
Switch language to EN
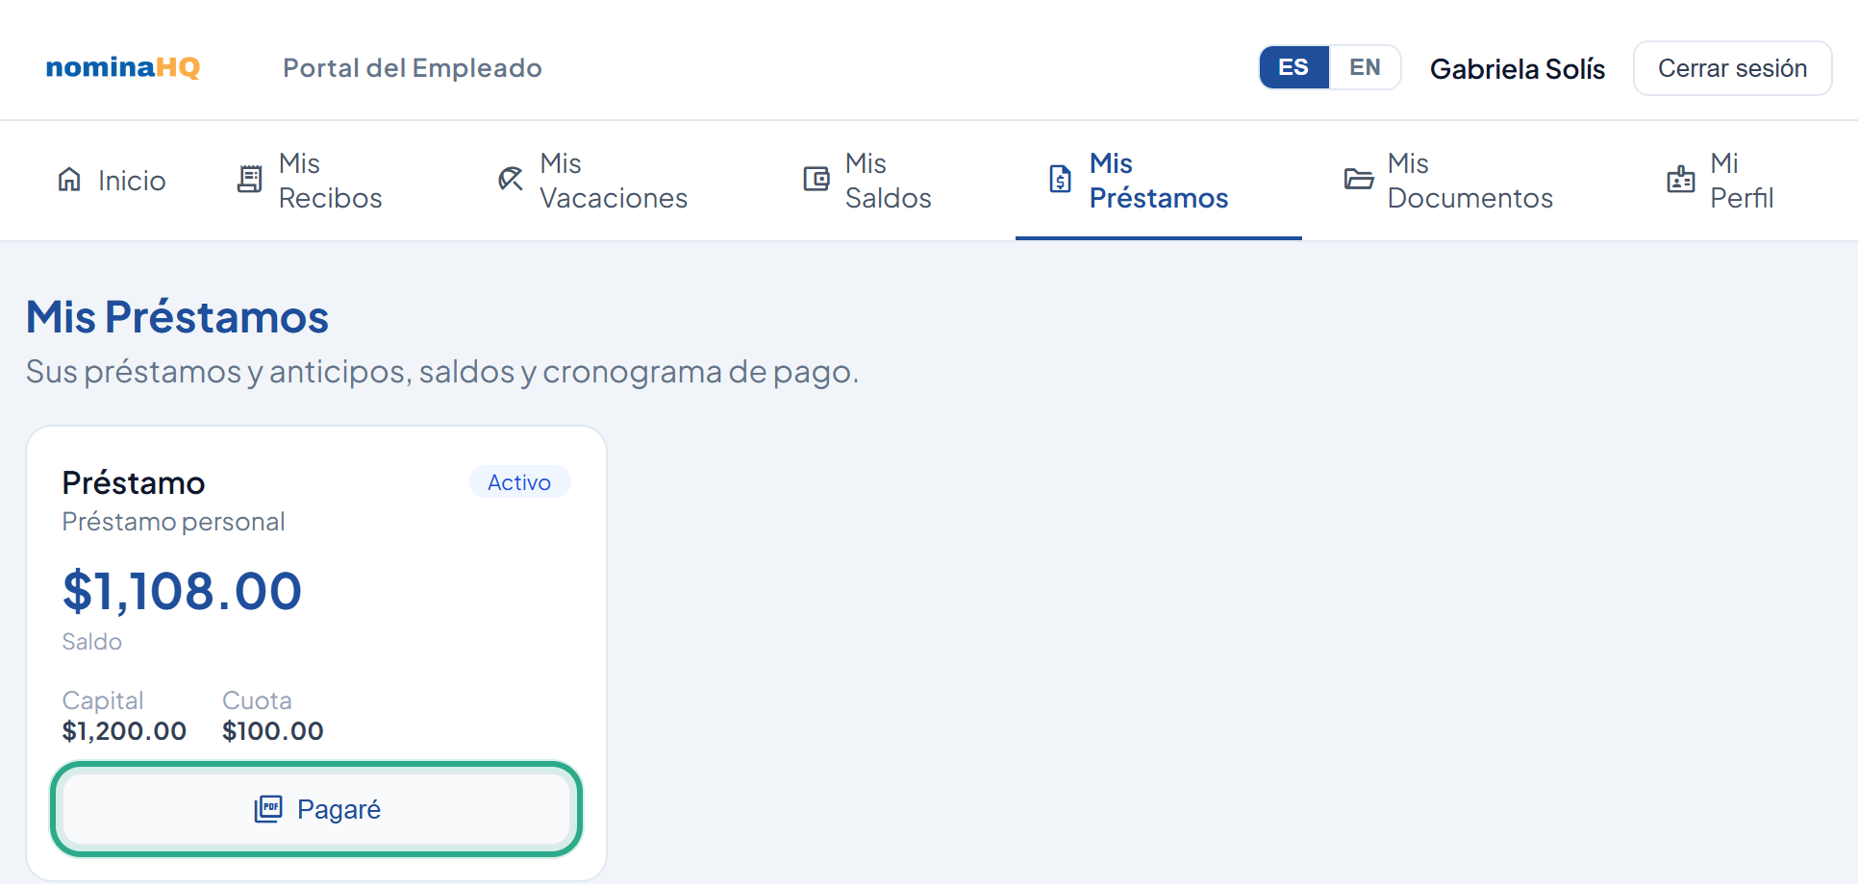pos(1365,67)
